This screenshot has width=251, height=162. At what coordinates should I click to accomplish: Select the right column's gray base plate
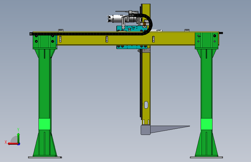(x=206, y=157)
